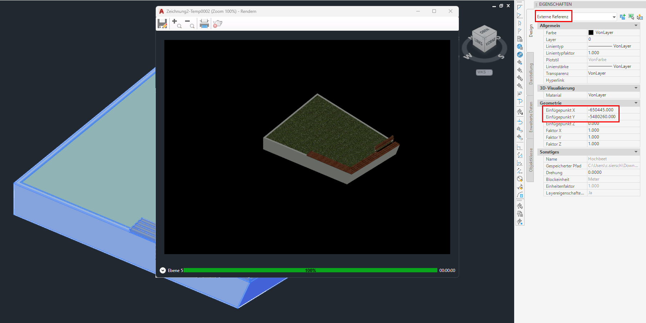The image size is (646, 323).
Task: Click the Blockeinheit value Meter
Action: (x=613, y=179)
